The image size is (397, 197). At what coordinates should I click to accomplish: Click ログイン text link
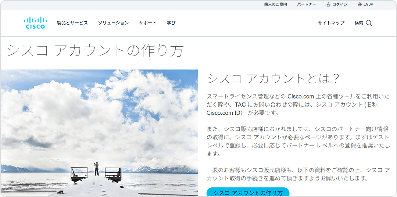(340, 4)
